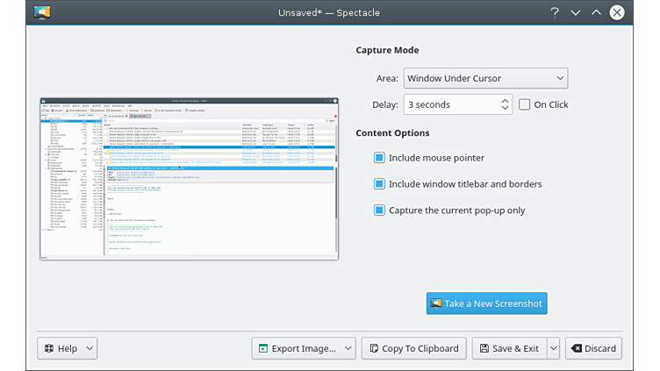Click the question mark help icon in titlebar
The width and height of the screenshot is (660, 371).
tap(555, 12)
